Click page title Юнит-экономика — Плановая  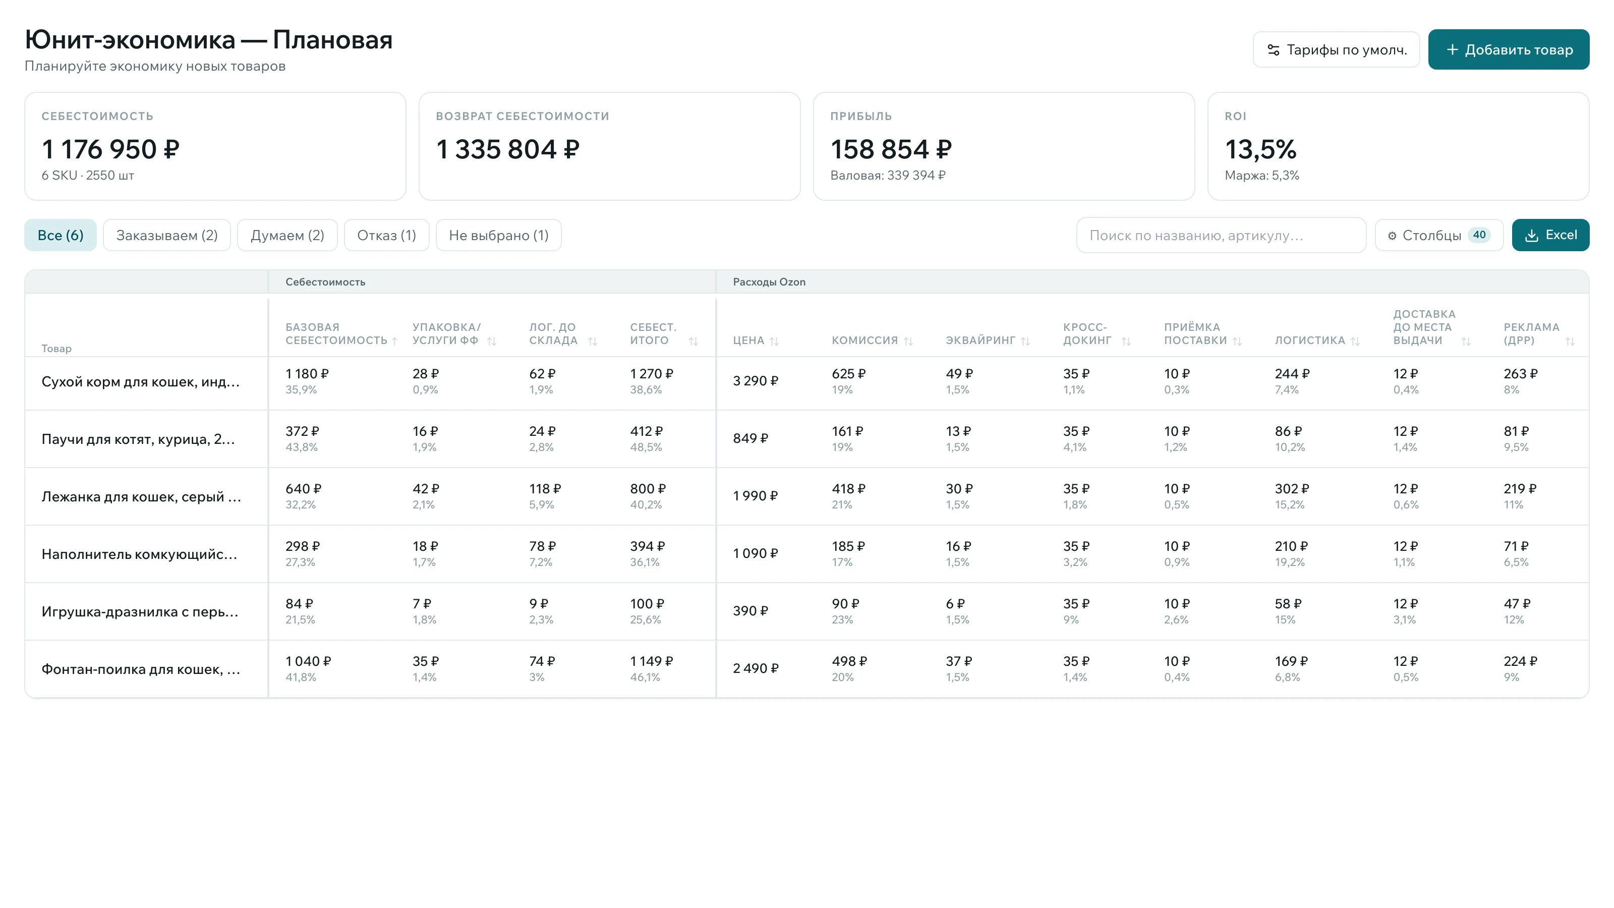(x=209, y=40)
